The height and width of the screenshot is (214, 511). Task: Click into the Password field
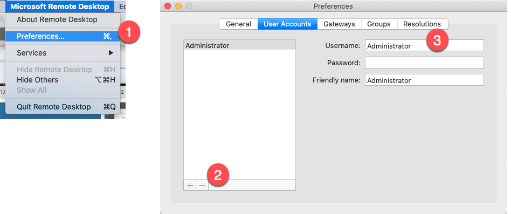(x=424, y=63)
